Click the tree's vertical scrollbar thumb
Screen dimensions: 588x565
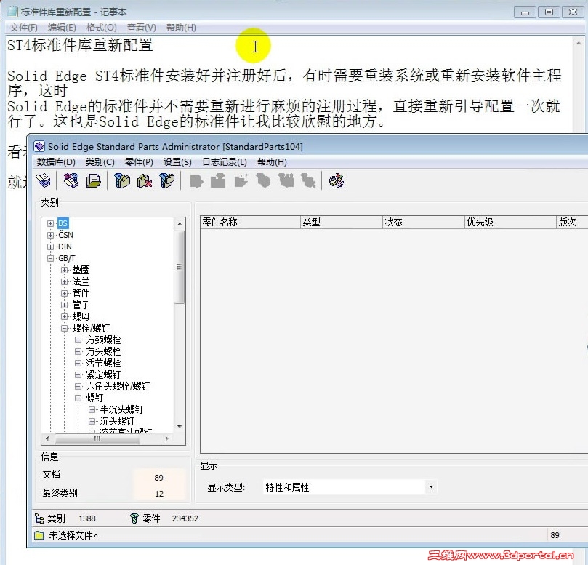[180, 267]
